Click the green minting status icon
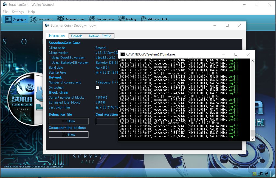The height and width of the screenshot is (178, 276). tap(255, 174)
